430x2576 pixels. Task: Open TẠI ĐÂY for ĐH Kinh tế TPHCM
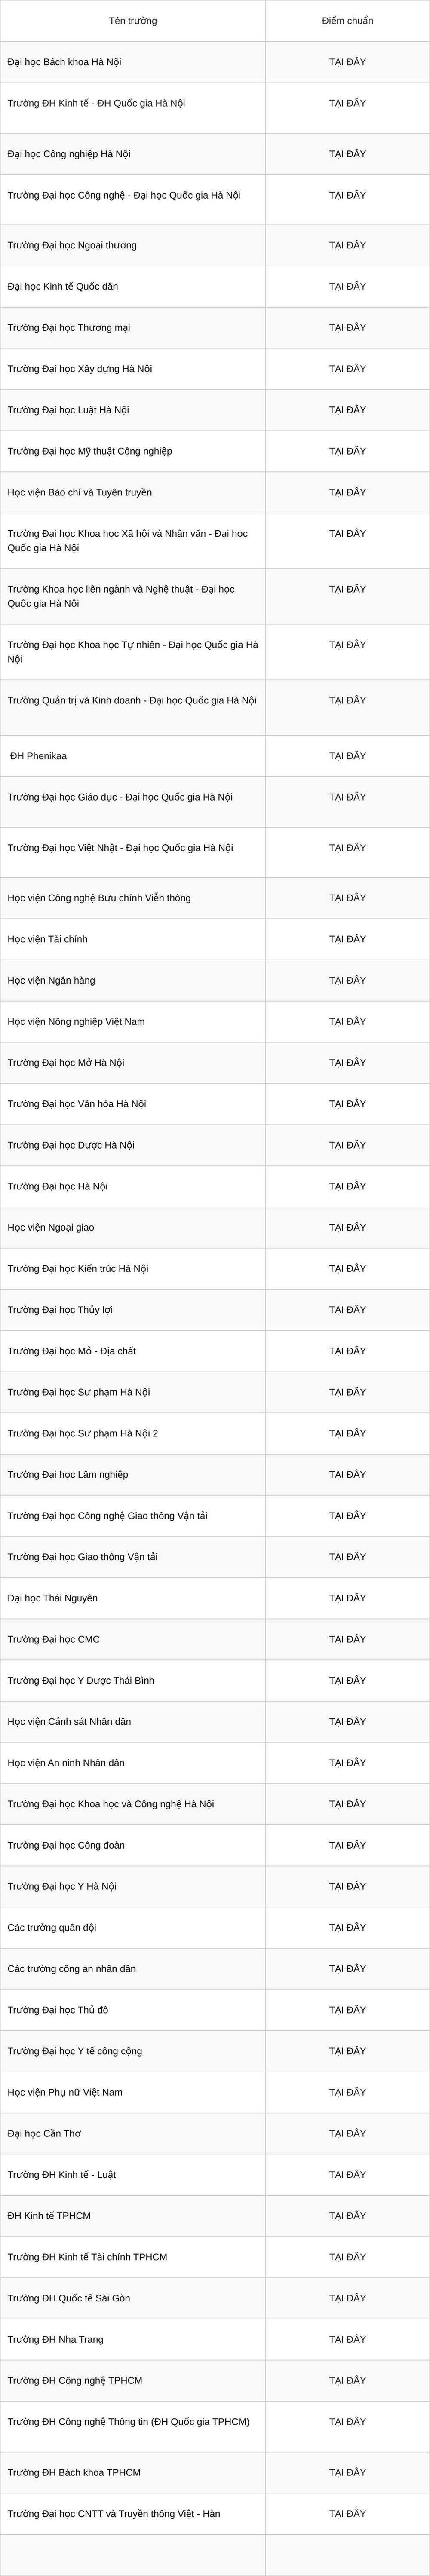[x=347, y=2216]
